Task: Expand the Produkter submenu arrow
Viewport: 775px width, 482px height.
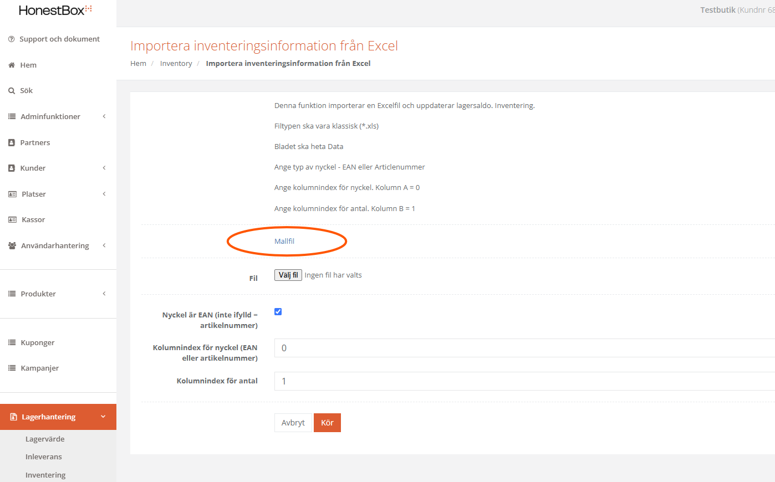Action: coord(104,294)
